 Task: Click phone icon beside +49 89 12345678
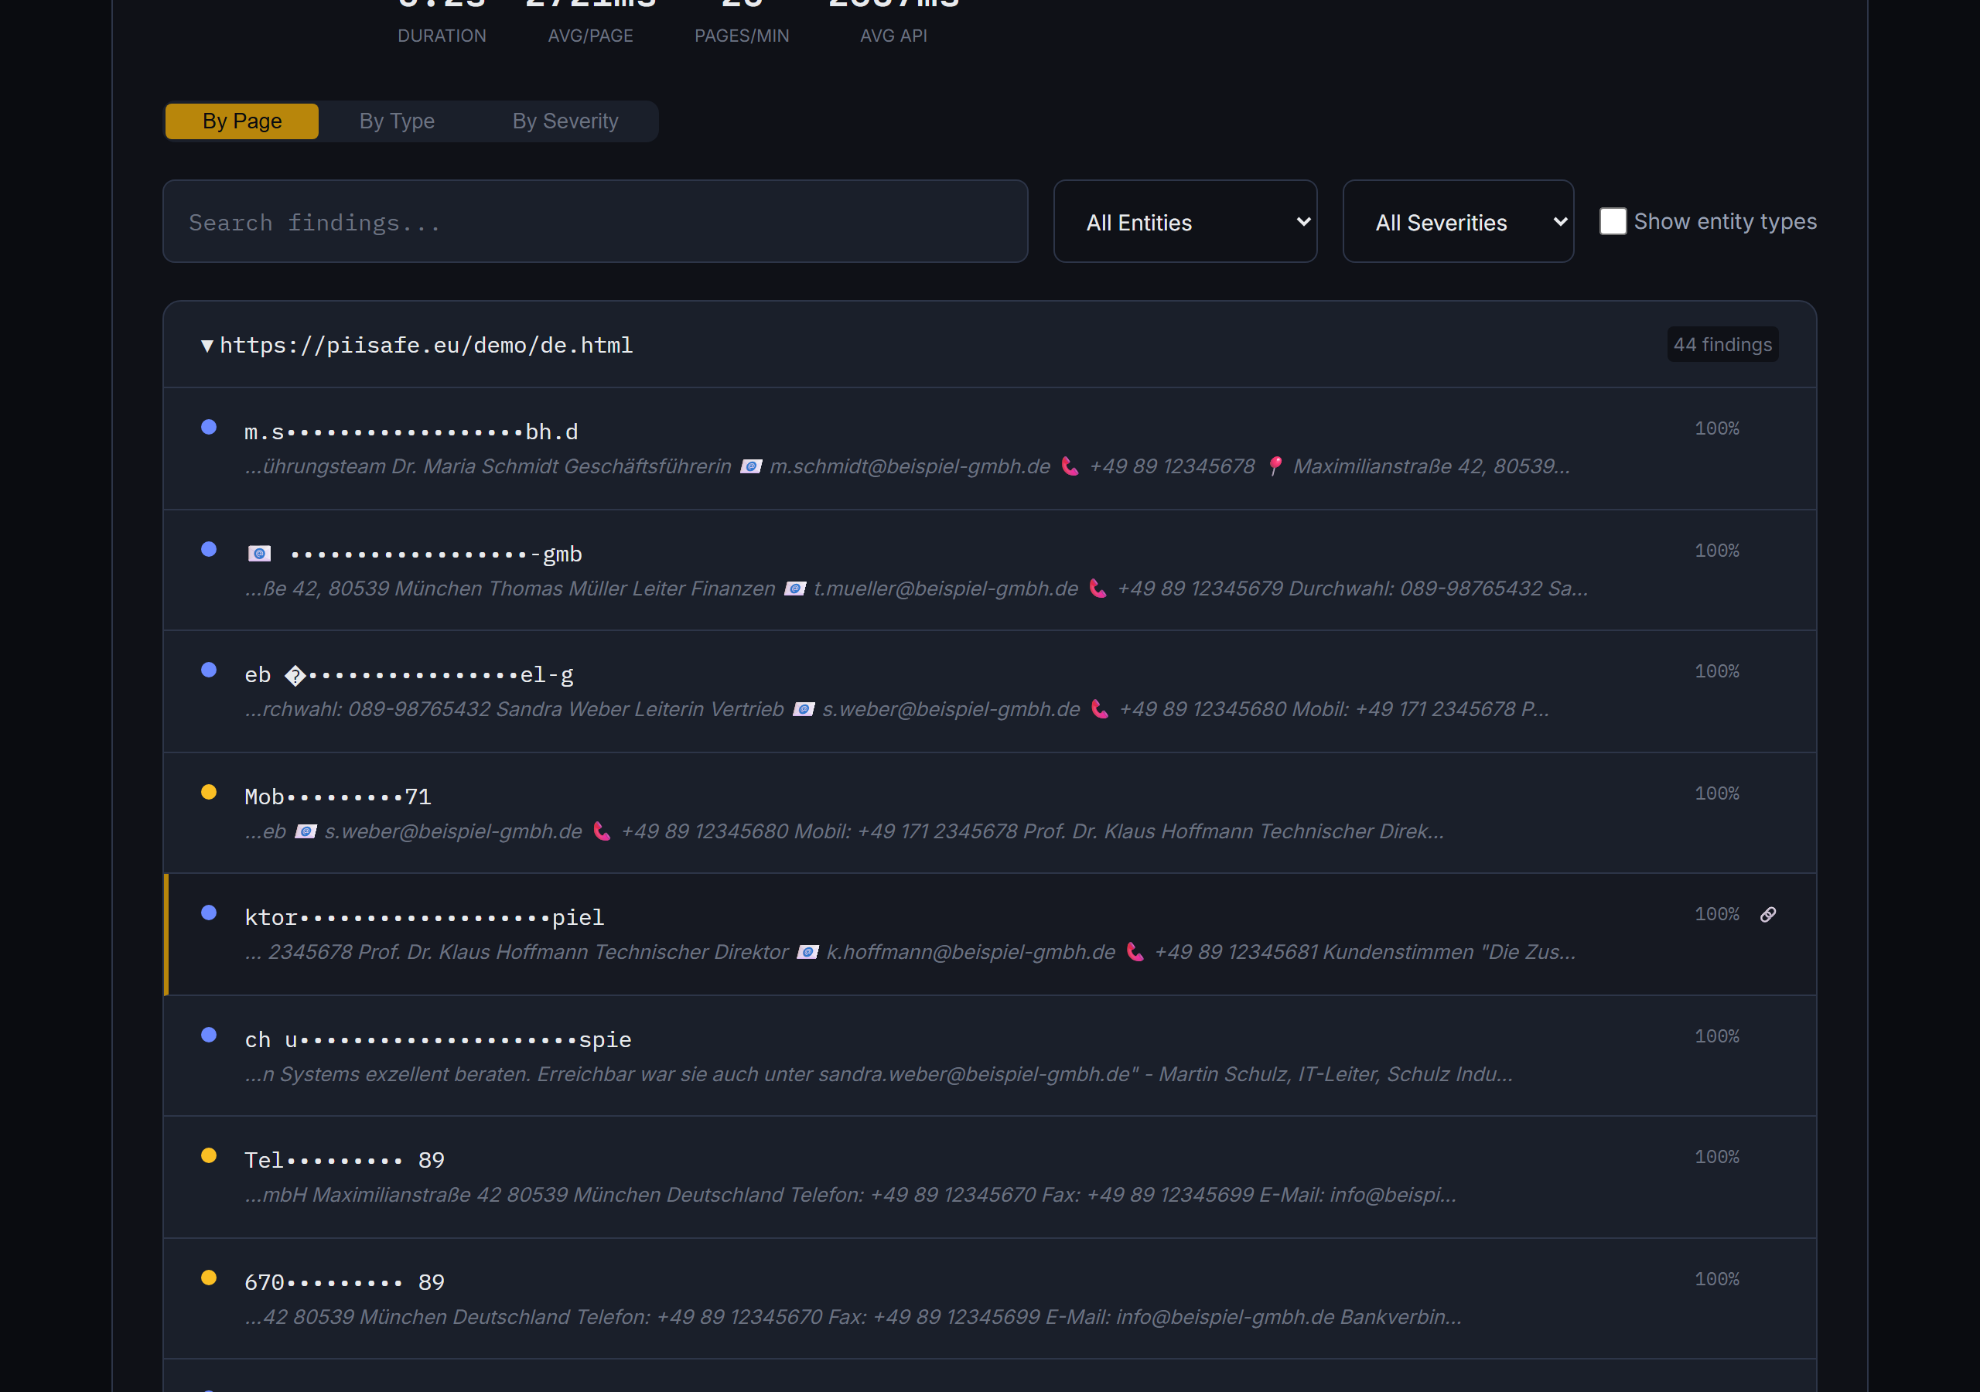pyautogui.click(x=1070, y=466)
